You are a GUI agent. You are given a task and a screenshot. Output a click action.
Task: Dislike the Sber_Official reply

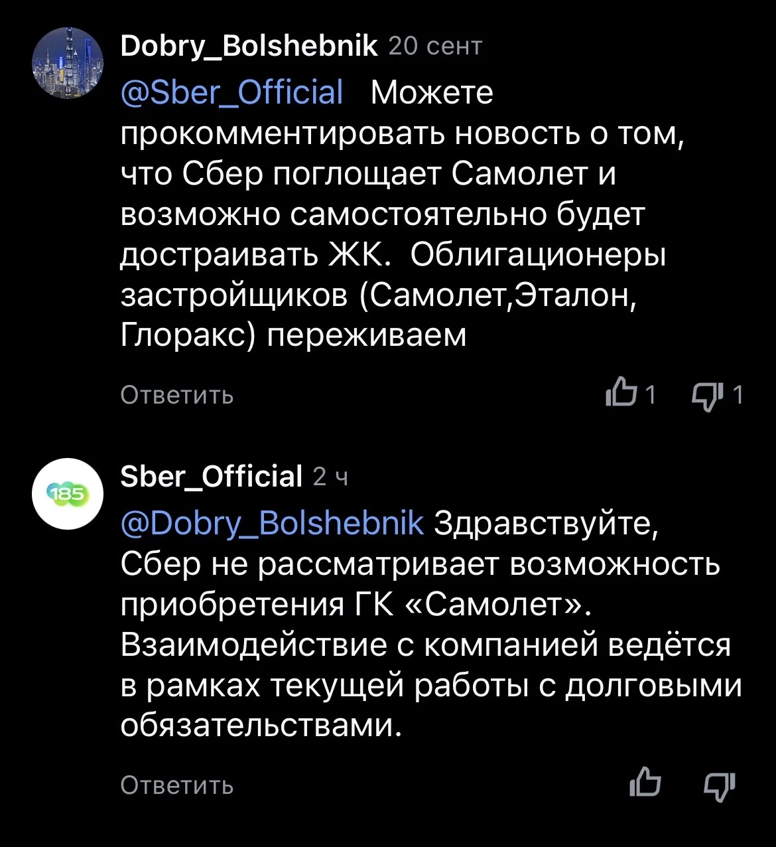coord(719,785)
